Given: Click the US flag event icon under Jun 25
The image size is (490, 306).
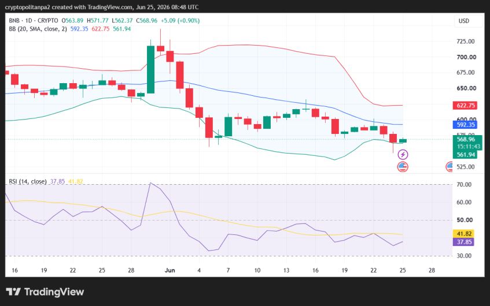Looking at the screenshot, I should [x=403, y=167].
